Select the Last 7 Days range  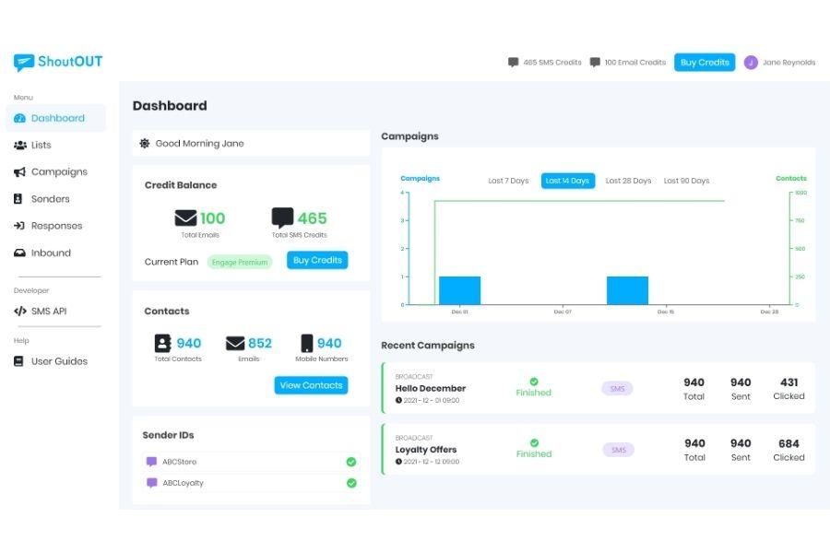pyautogui.click(x=508, y=181)
